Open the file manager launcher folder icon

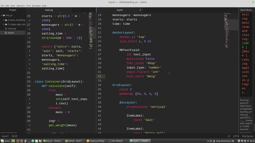40,141
